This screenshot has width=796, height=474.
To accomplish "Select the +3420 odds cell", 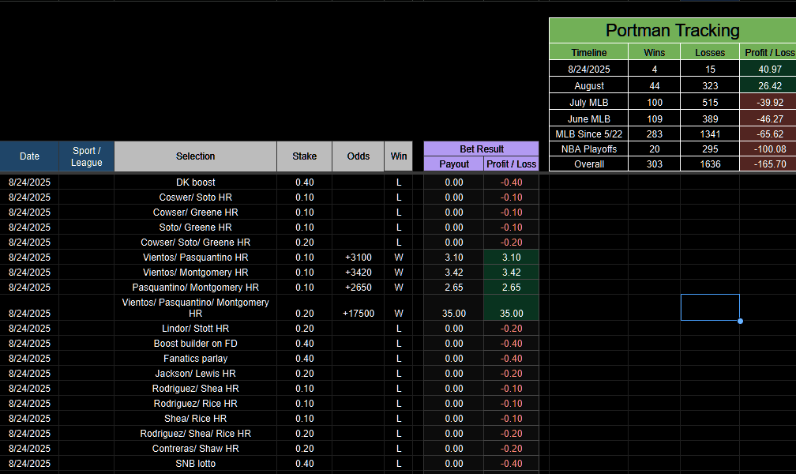I will [x=358, y=273].
